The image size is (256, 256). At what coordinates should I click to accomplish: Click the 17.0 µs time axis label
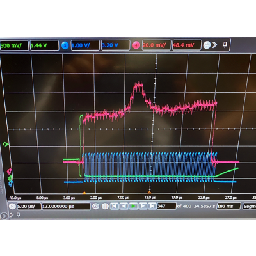coord(177,198)
